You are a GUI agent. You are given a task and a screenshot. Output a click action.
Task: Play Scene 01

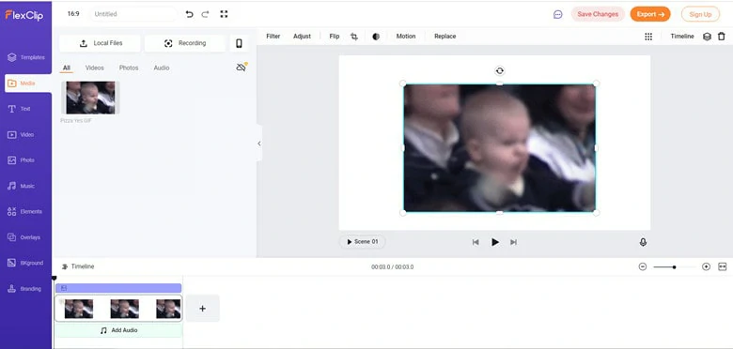363,242
